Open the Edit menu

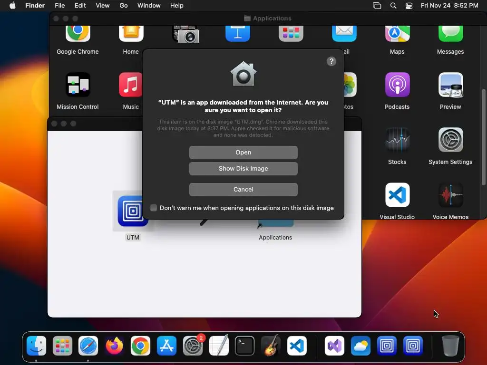coord(80,6)
